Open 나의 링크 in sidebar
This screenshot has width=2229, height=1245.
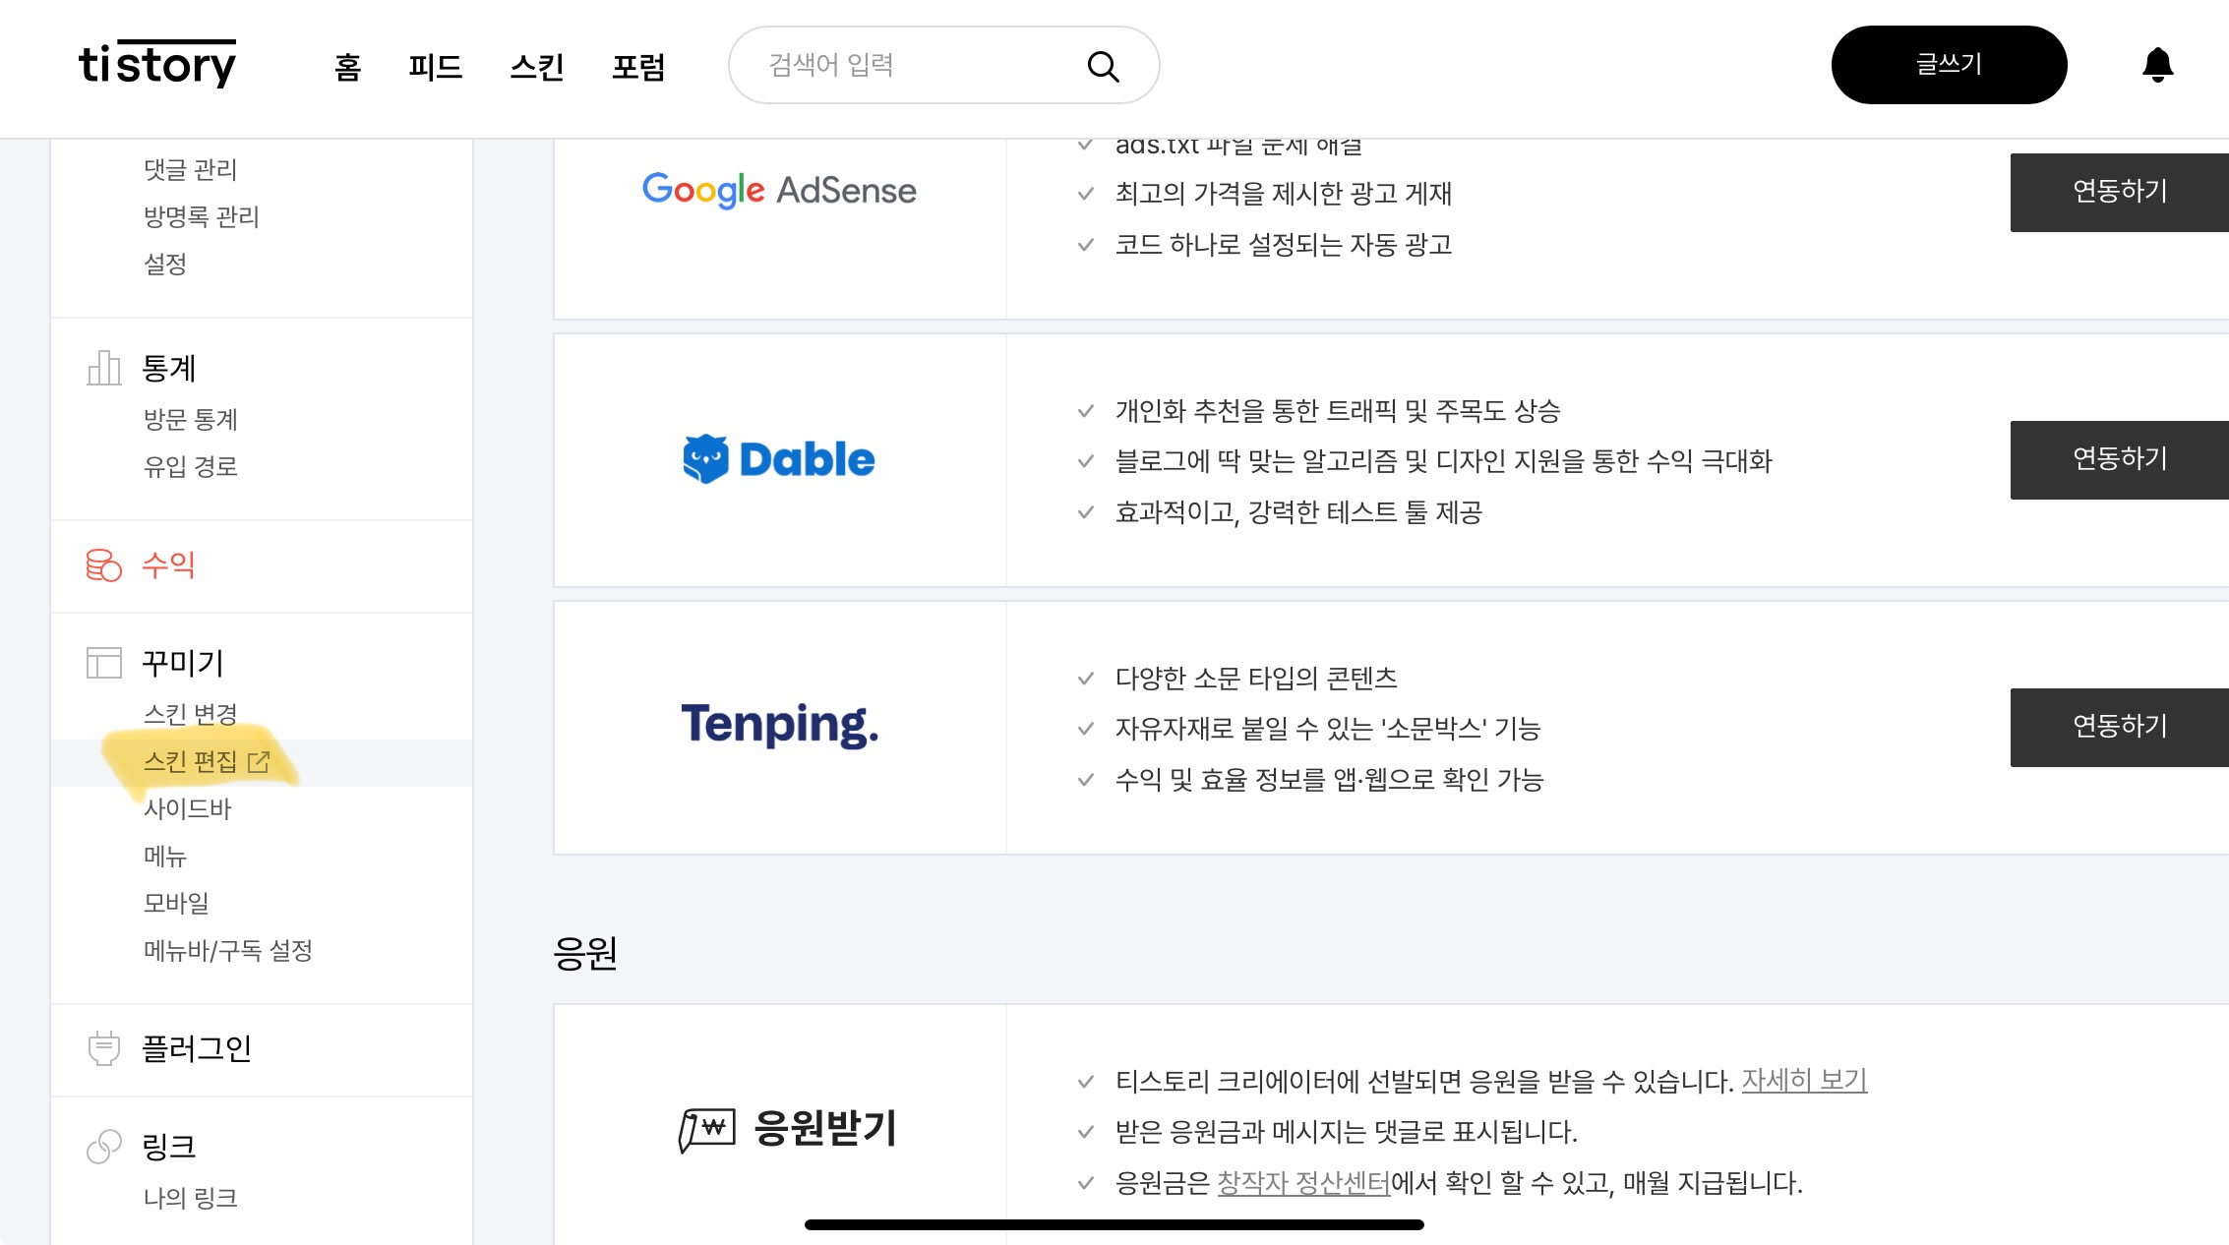click(x=191, y=1198)
